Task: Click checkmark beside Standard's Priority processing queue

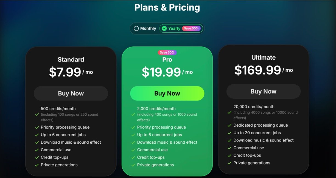Action: tap(37, 127)
